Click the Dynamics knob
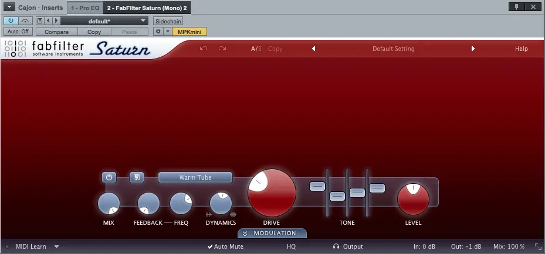This screenshot has width=545, height=254. (221, 204)
